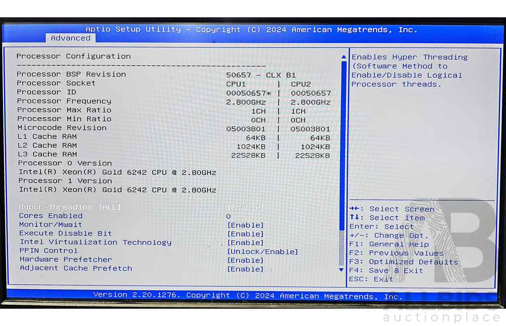This screenshot has height=326, width=506.
Task: Click the Processor Max Ratio label
Action: point(64,110)
